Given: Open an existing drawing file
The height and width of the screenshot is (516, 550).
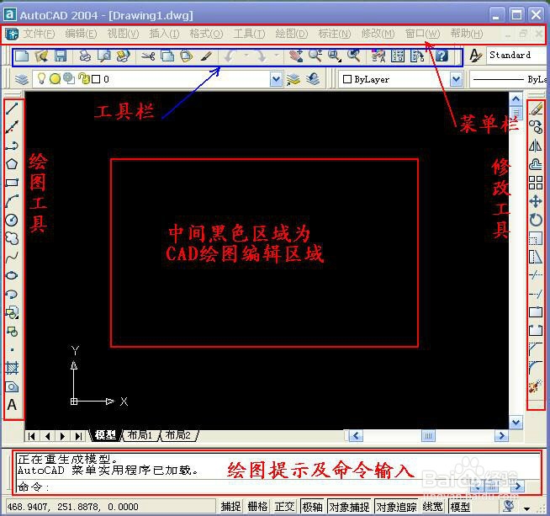Looking at the screenshot, I should pyautogui.click(x=41, y=56).
